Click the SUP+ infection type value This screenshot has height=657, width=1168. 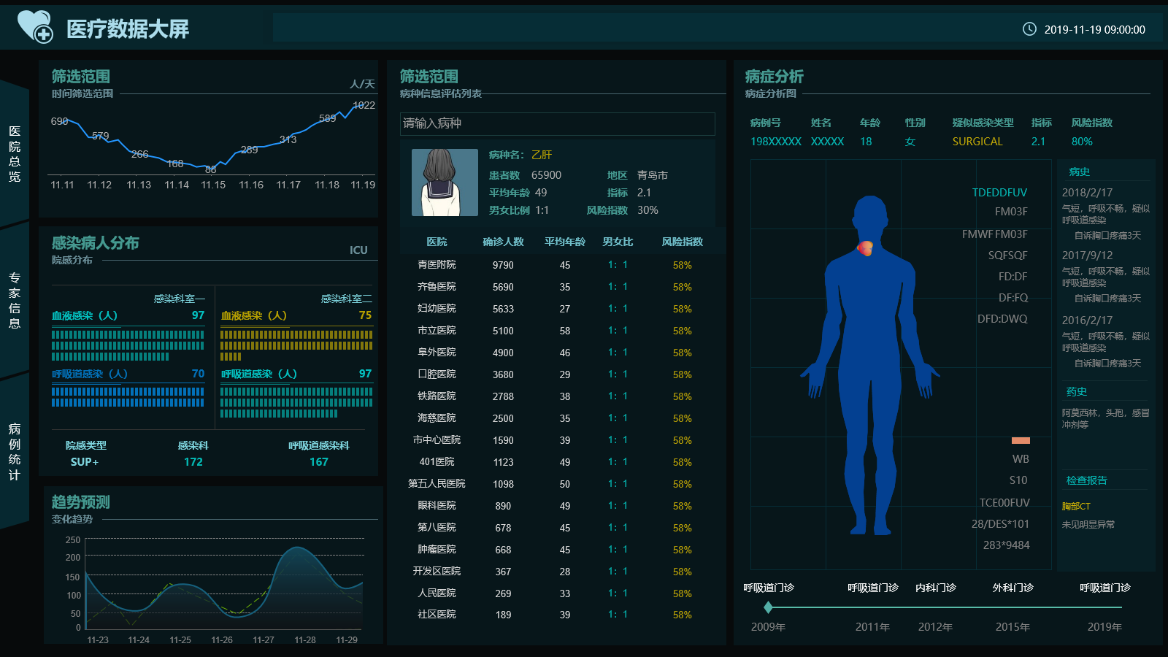pos(85,462)
